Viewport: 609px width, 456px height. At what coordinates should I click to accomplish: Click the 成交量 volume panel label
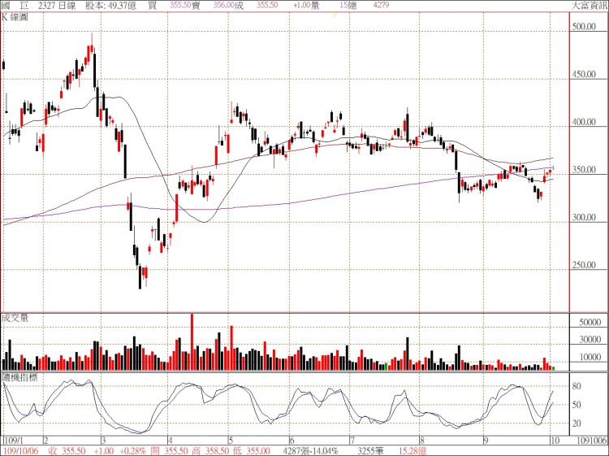(15, 318)
